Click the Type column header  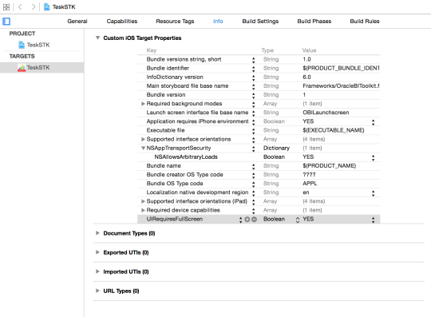point(267,50)
